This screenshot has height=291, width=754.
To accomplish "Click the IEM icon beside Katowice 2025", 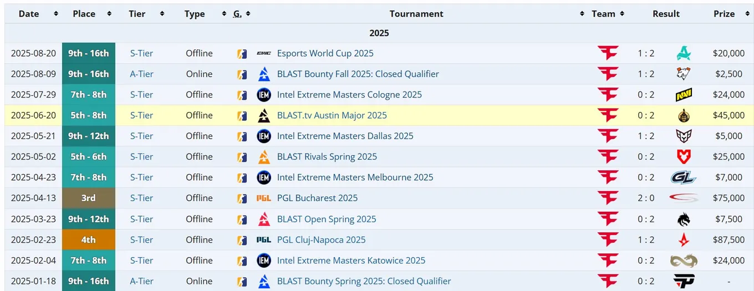I will coord(264,261).
